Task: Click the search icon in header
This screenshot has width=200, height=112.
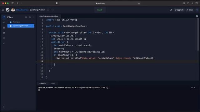Action: (x=197, y=10)
